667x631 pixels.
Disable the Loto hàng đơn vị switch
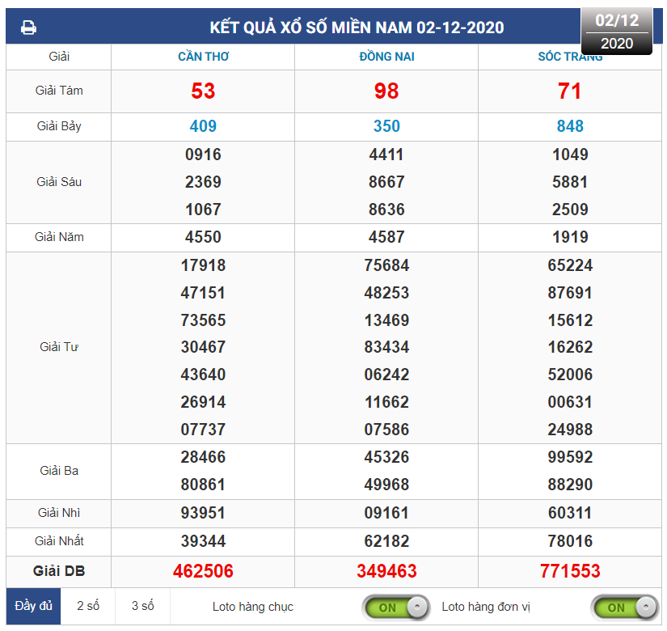coord(624,607)
